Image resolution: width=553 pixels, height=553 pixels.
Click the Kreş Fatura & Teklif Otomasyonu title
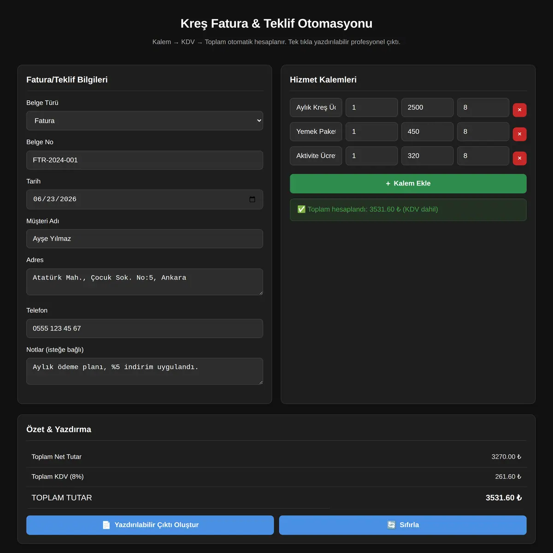[276, 23]
